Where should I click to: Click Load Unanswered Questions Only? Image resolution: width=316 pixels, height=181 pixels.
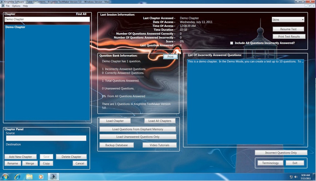pyautogui.click(x=138, y=137)
